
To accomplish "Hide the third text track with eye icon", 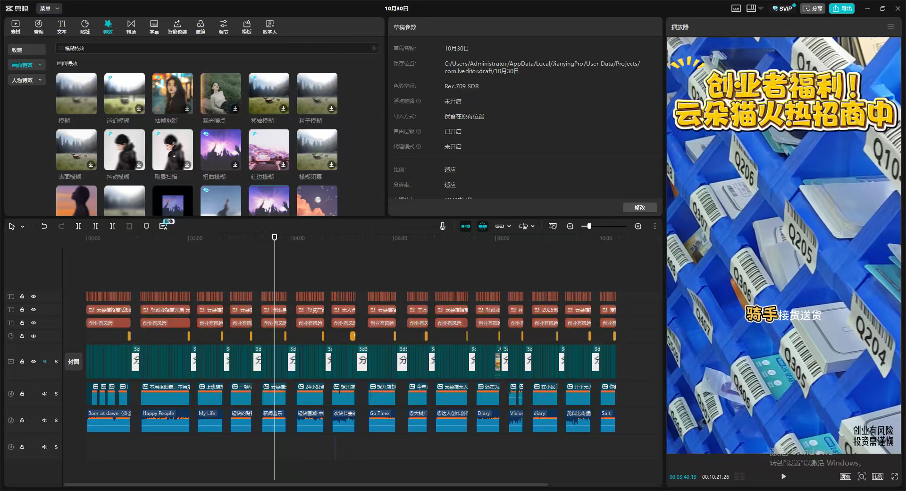I will 34,323.
